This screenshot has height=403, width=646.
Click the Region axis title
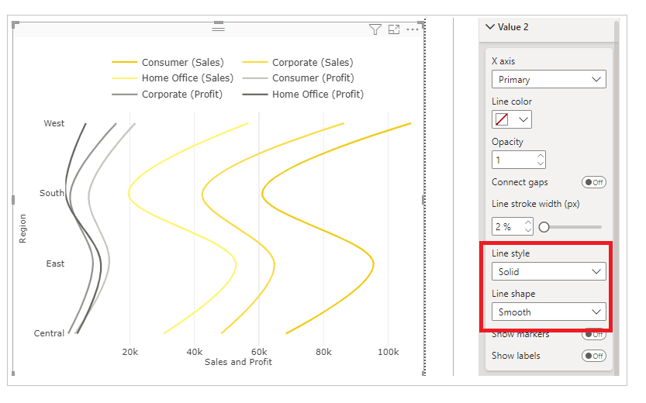22,229
